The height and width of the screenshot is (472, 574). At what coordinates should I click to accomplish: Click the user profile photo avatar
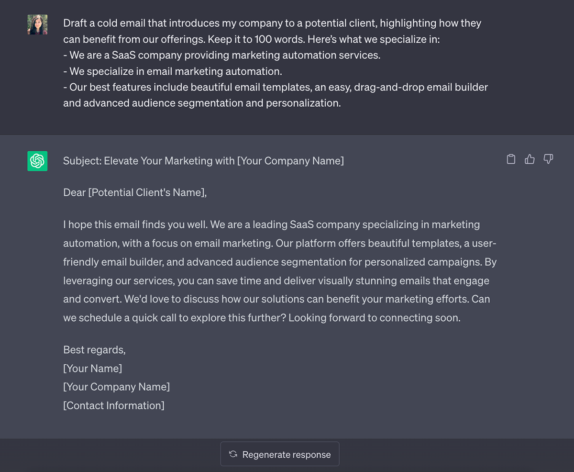[37, 24]
